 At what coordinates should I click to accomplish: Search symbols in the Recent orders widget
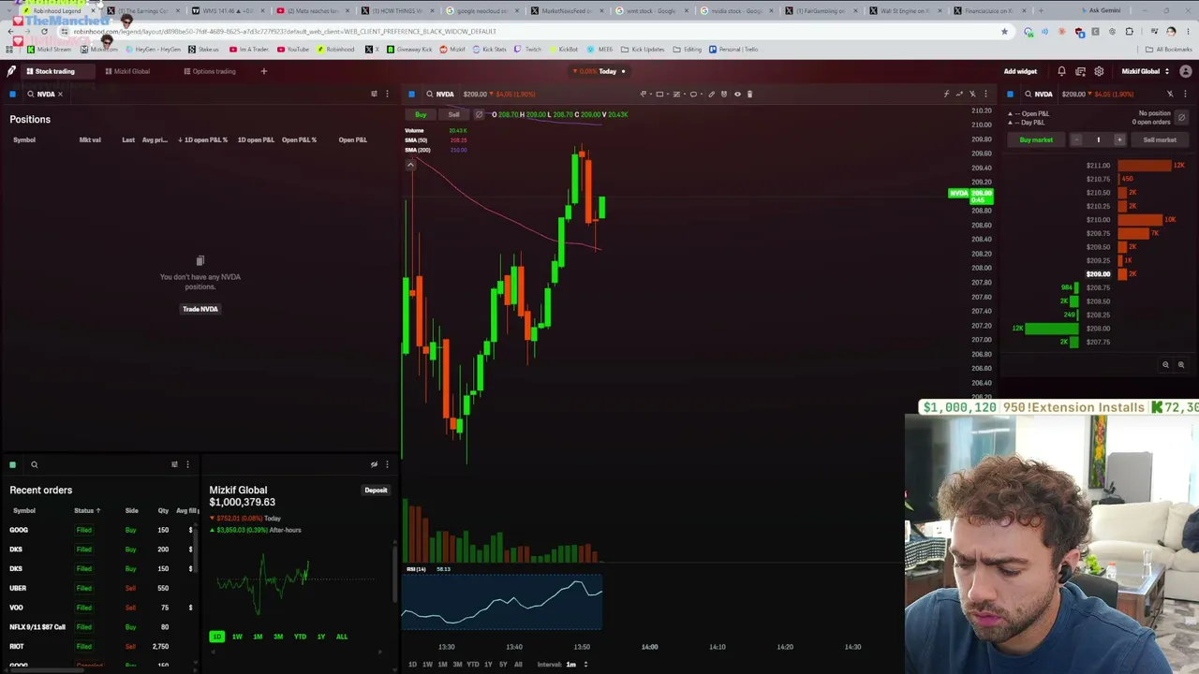tap(34, 464)
